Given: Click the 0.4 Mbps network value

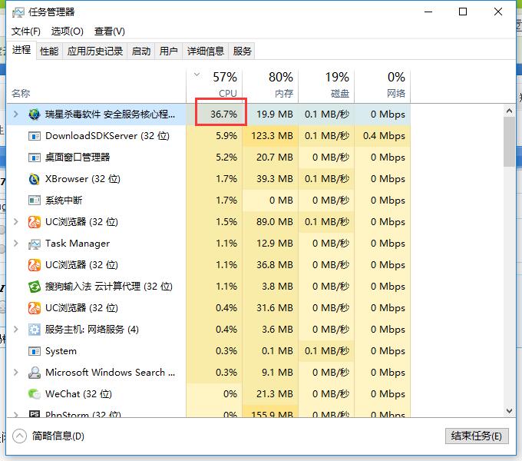Looking at the screenshot, I should coord(384,136).
